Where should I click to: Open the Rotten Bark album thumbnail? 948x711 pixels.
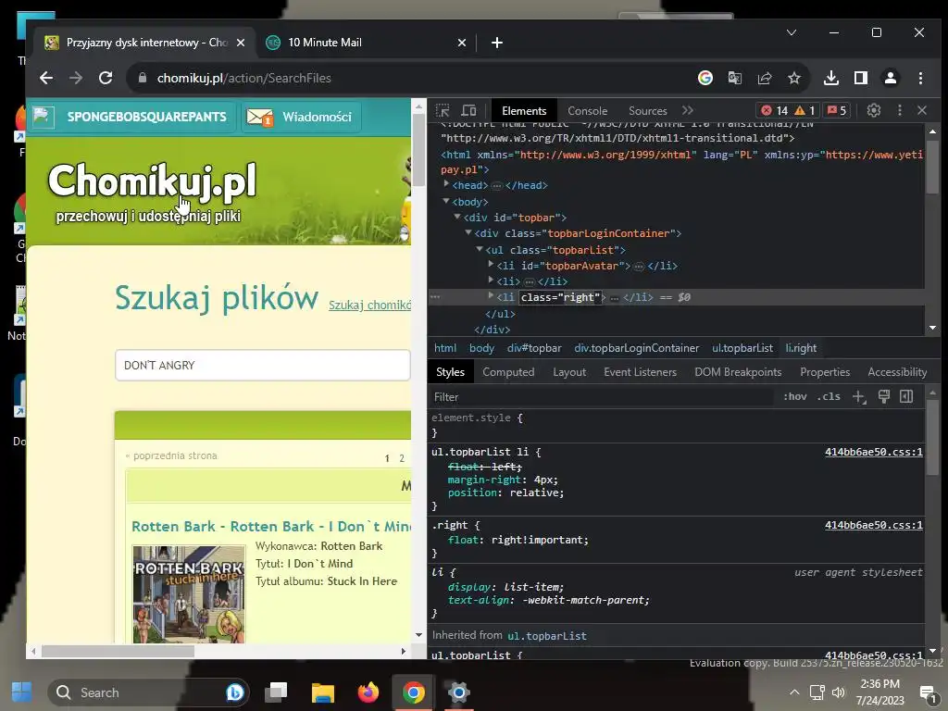(189, 593)
